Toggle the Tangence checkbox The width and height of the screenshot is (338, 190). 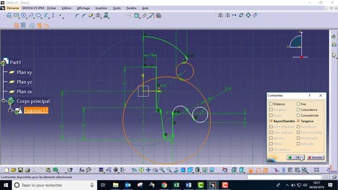coord(298,121)
